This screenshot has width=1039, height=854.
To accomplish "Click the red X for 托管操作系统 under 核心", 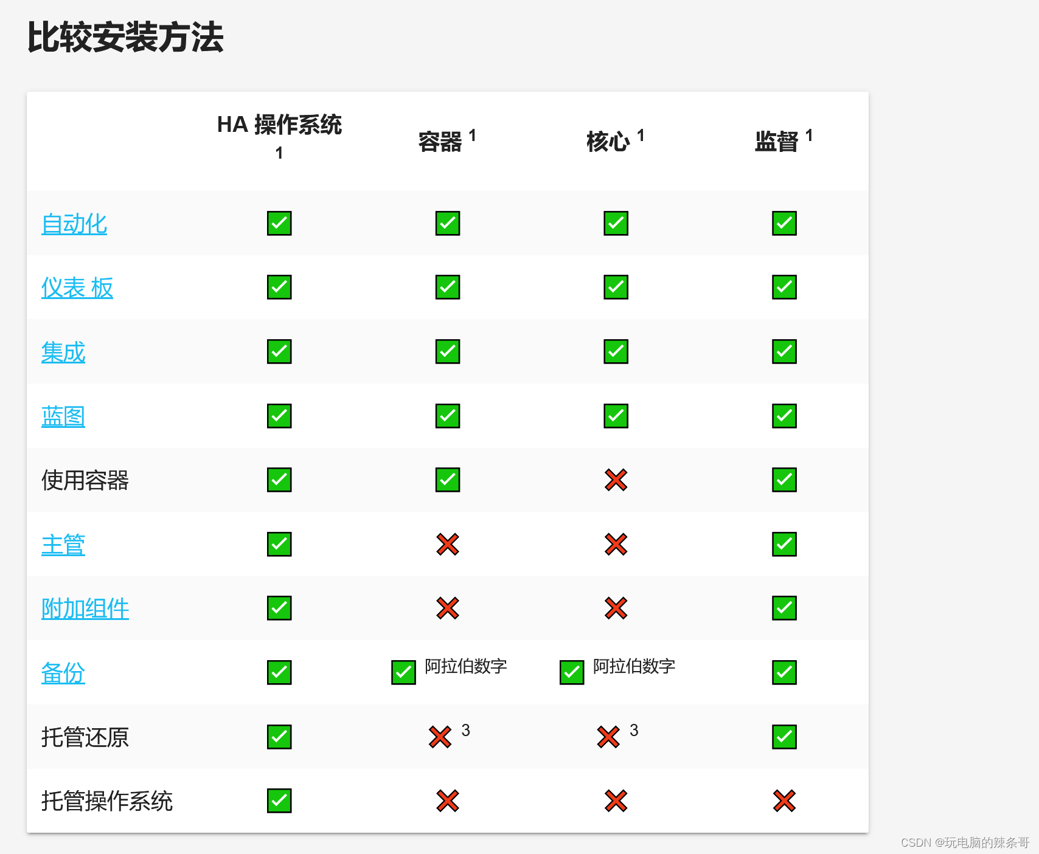I will pyautogui.click(x=616, y=801).
